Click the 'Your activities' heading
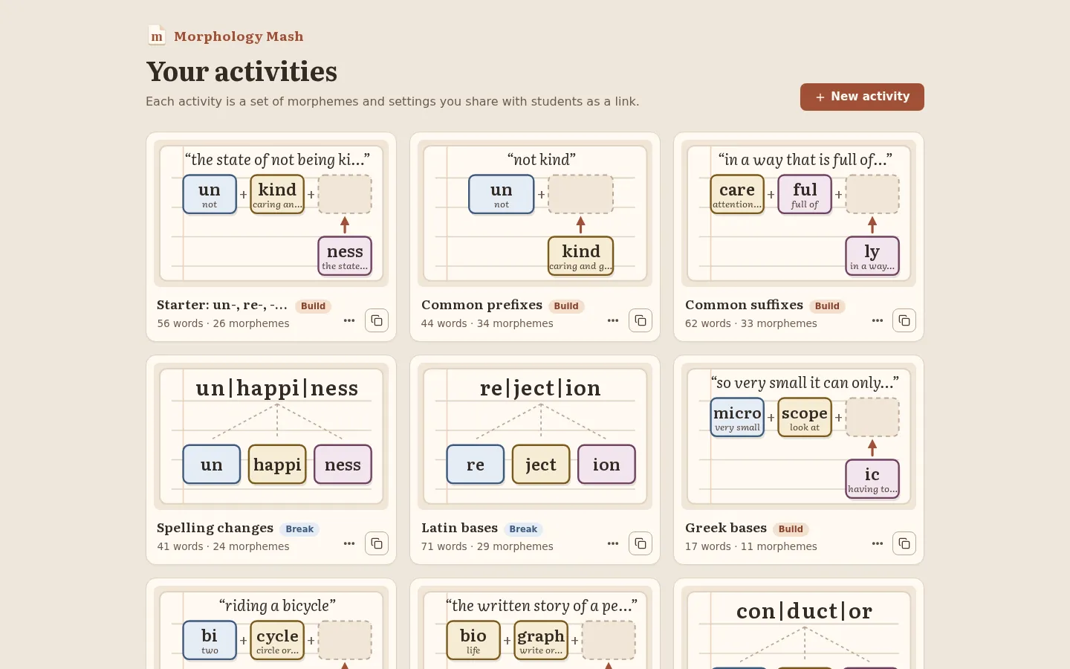The image size is (1070, 669). tap(241, 72)
